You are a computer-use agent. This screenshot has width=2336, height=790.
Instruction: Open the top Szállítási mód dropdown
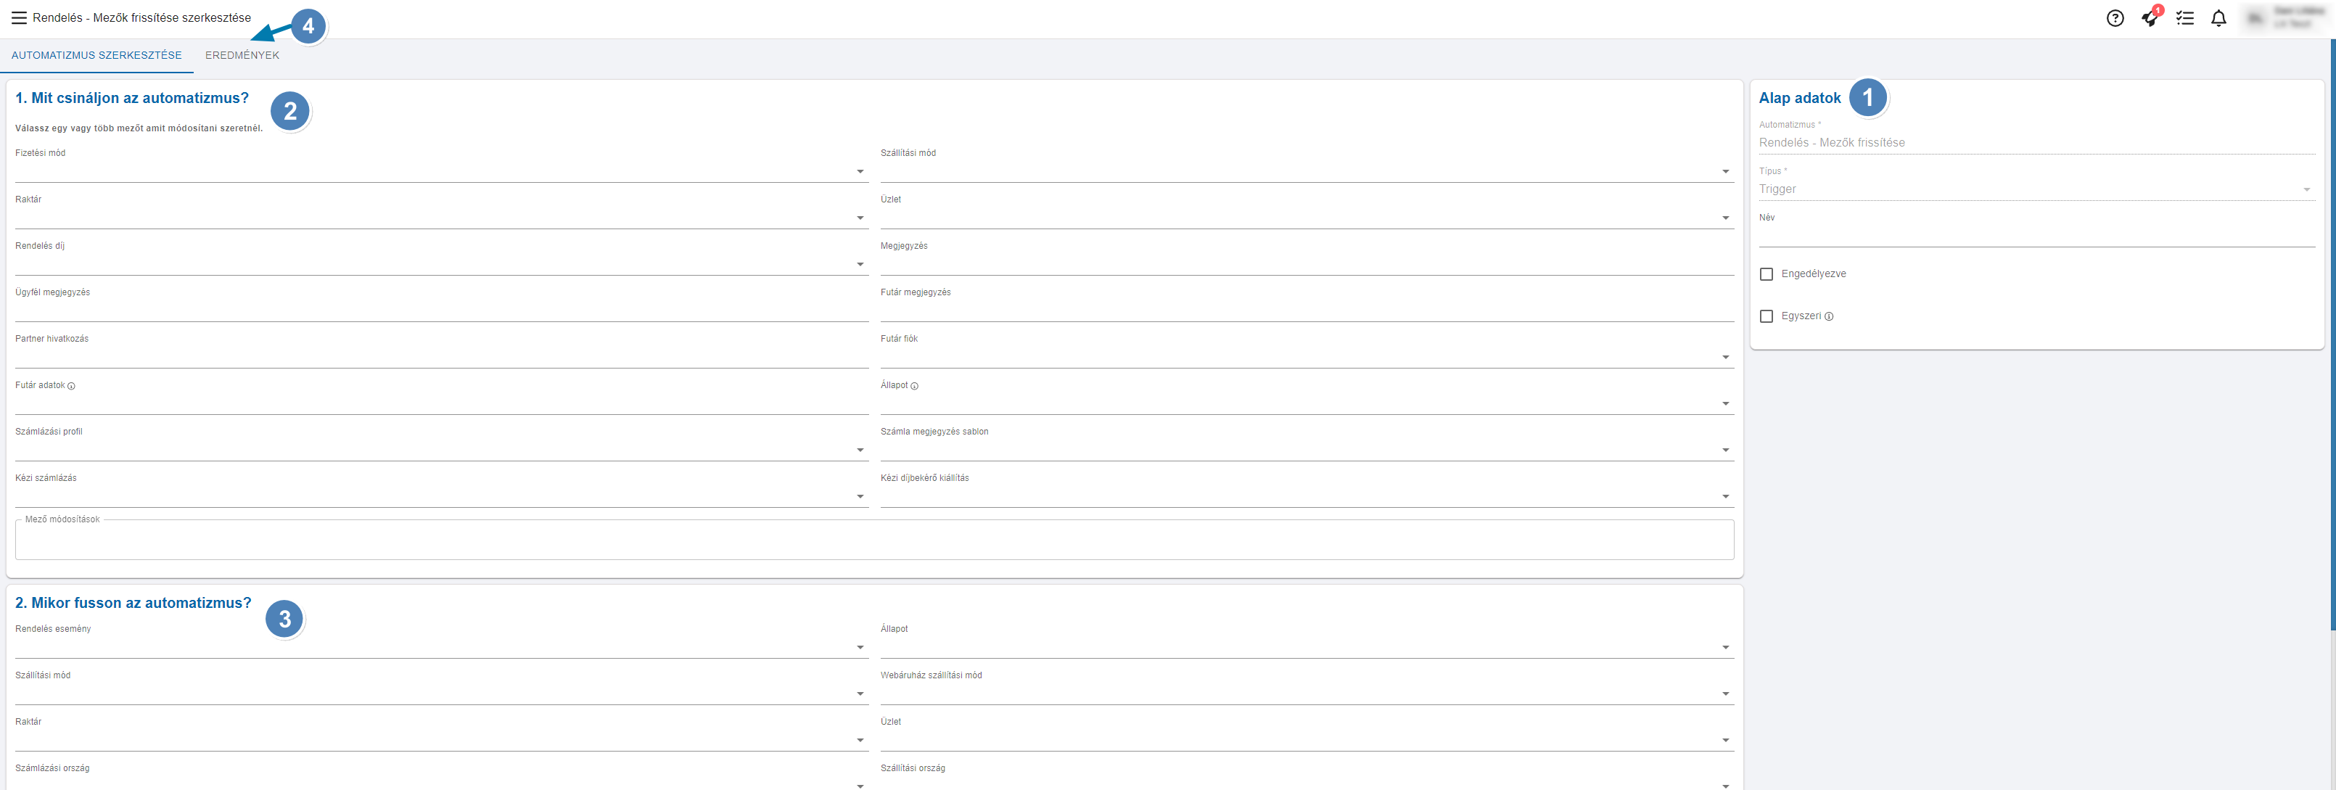[1725, 171]
